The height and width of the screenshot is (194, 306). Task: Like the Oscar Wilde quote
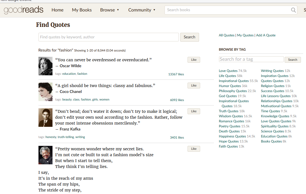click(x=194, y=60)
